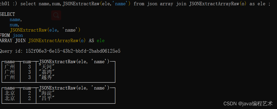This screenshot has width=277, height=109.
Task: Click 广州 in the 天河 row
Action: point(10,67)
